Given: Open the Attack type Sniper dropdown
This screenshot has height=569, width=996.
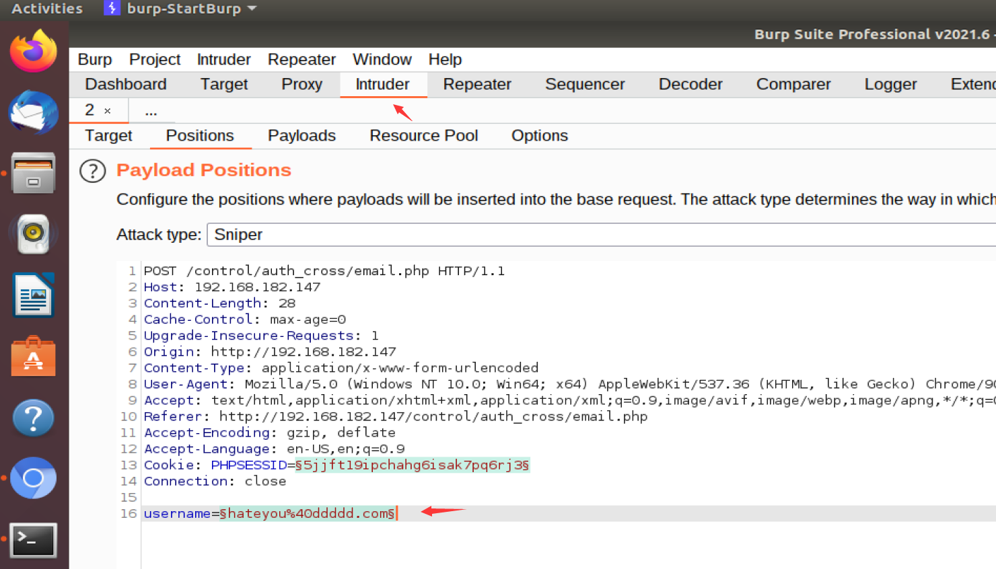Looking at the screenshot, I should click(x=601, y=235).
